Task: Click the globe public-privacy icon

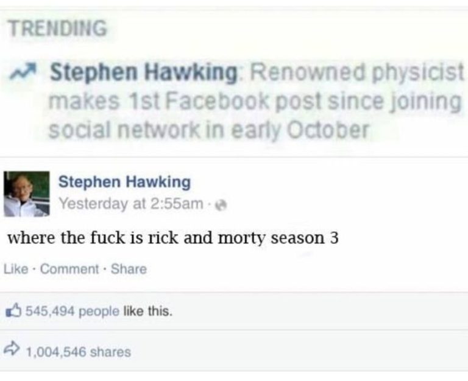Action: coord(222,205)
